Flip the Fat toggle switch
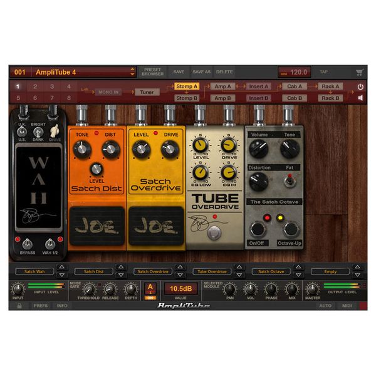Viewport: 376px width, 376px height. (290, 181)
